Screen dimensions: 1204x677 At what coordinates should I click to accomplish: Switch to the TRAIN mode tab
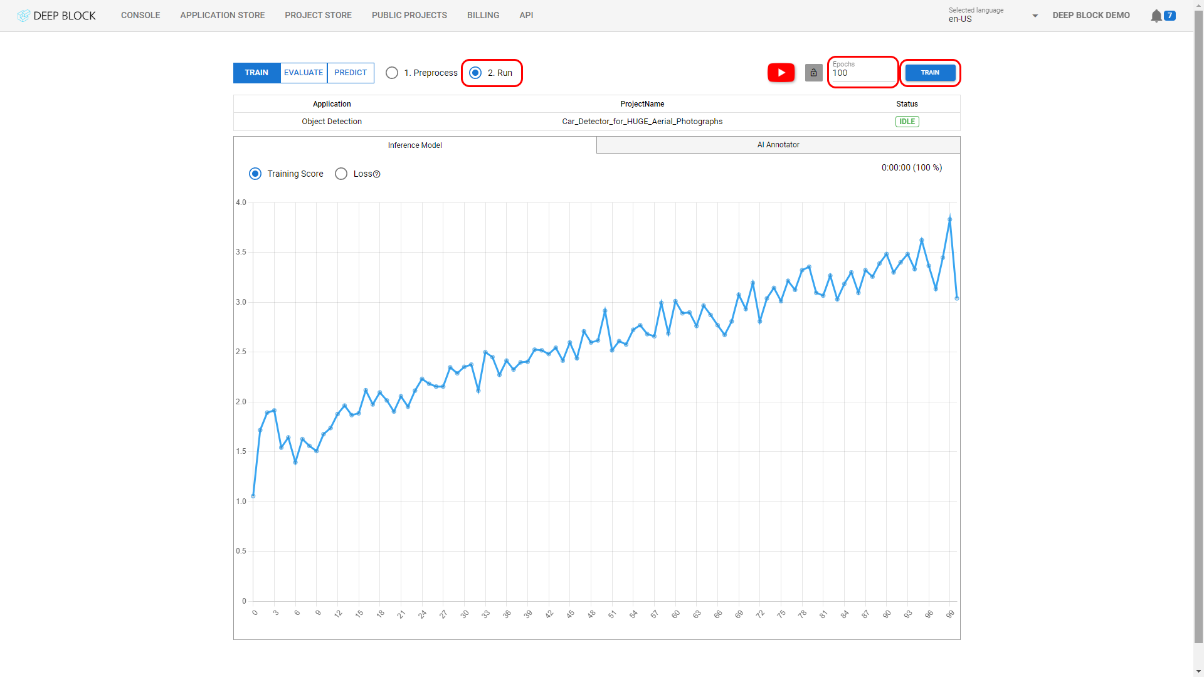256,73
